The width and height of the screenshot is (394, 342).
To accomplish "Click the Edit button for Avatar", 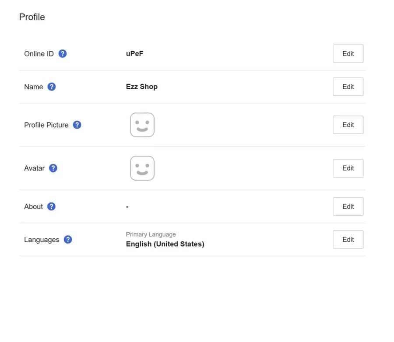I will click(348, 168).
